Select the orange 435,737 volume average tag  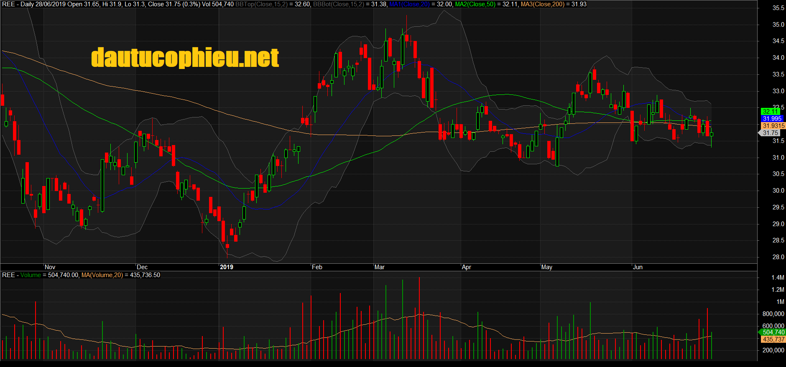(773, 339)
